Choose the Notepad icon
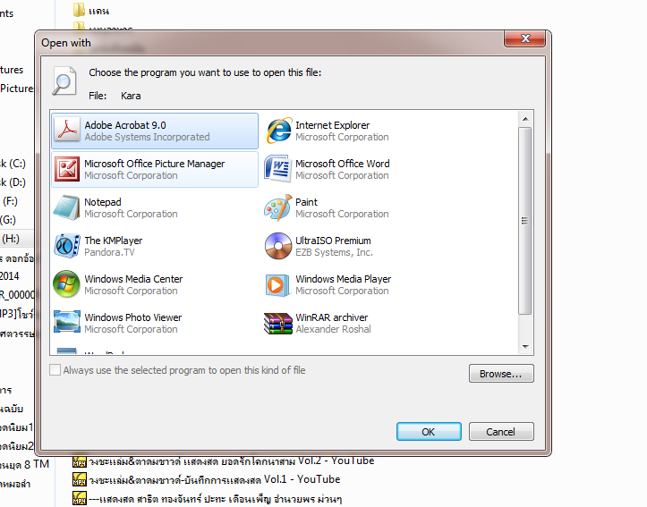The image size is (647, 507). 66,207
